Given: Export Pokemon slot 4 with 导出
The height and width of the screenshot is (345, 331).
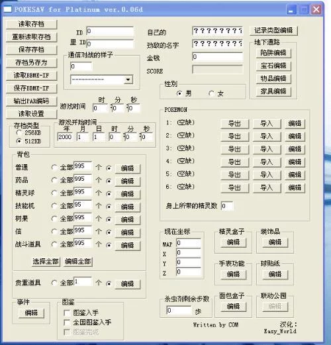Looking at the screenshot, I should (x=235, y=162).
